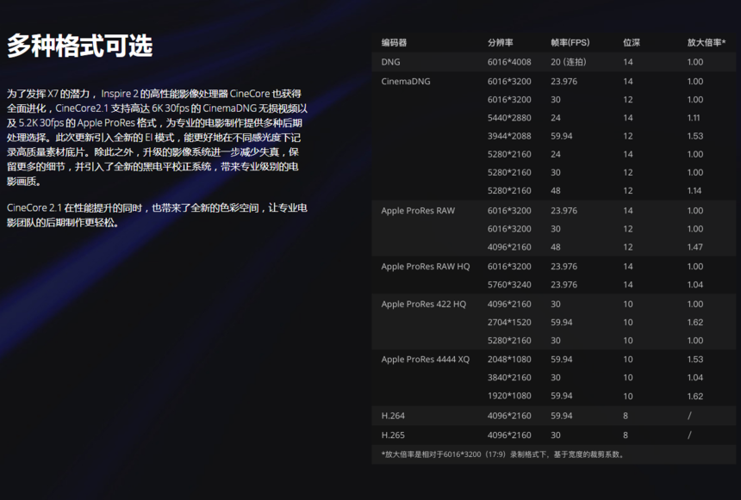The height and width of the screenshot is (500, 741).
Task: Select 1.04 in the 5760*3240 row
Action: [694, 285]
